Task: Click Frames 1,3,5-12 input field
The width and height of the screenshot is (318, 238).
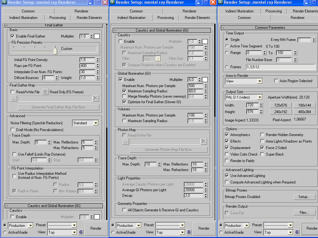Action: click(281, 67)
